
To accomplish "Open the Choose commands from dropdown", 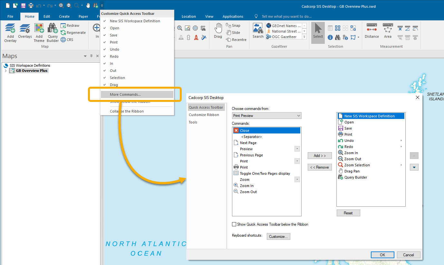I will tap(267, 116).
